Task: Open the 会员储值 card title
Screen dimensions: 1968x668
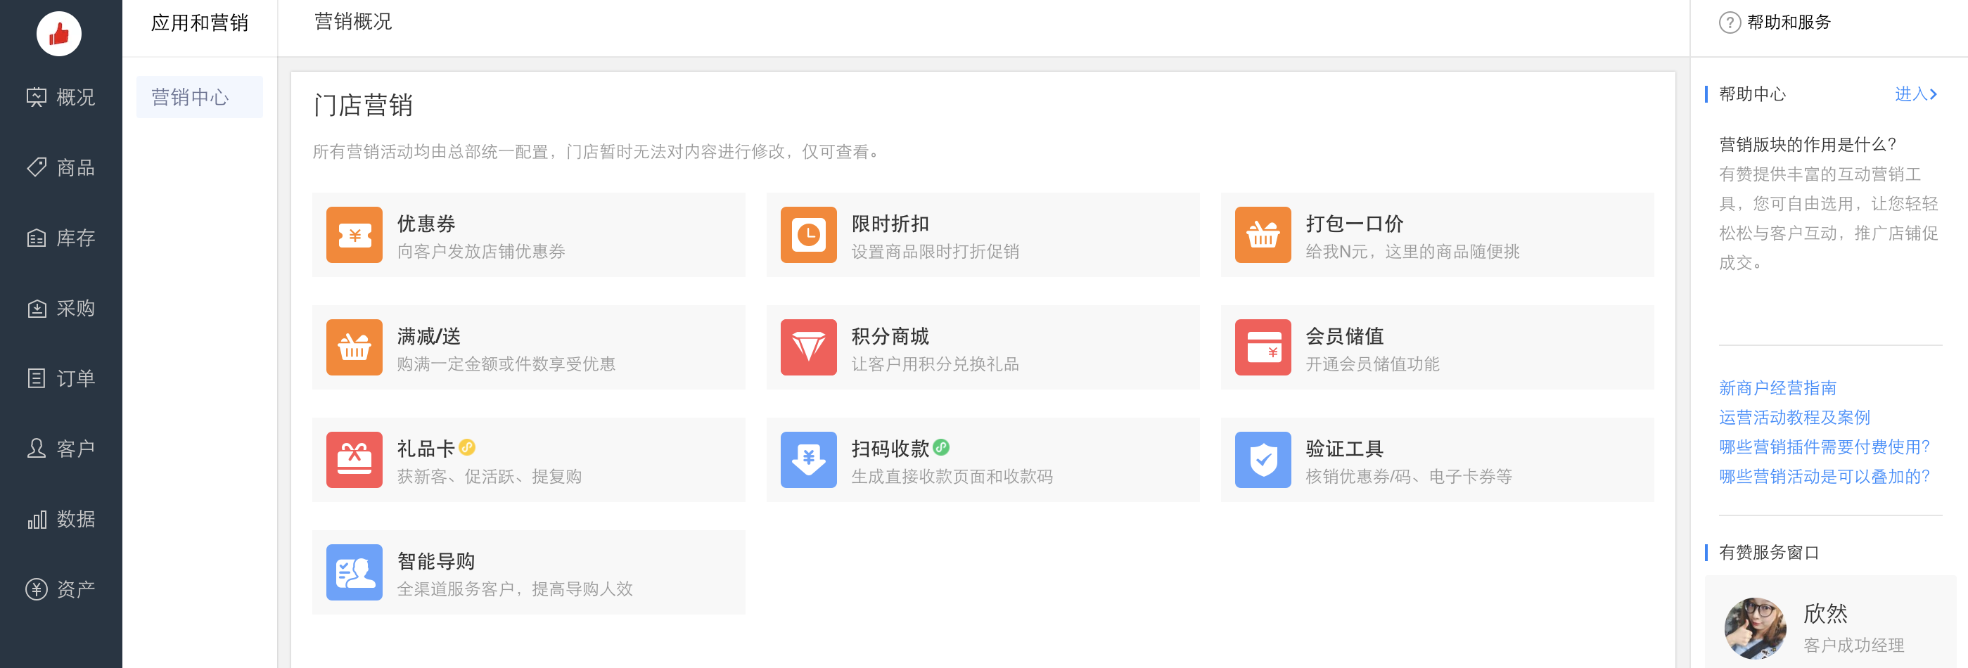Action: 1345,336
